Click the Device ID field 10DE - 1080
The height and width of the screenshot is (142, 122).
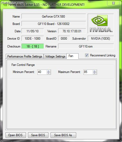(33, 38)
